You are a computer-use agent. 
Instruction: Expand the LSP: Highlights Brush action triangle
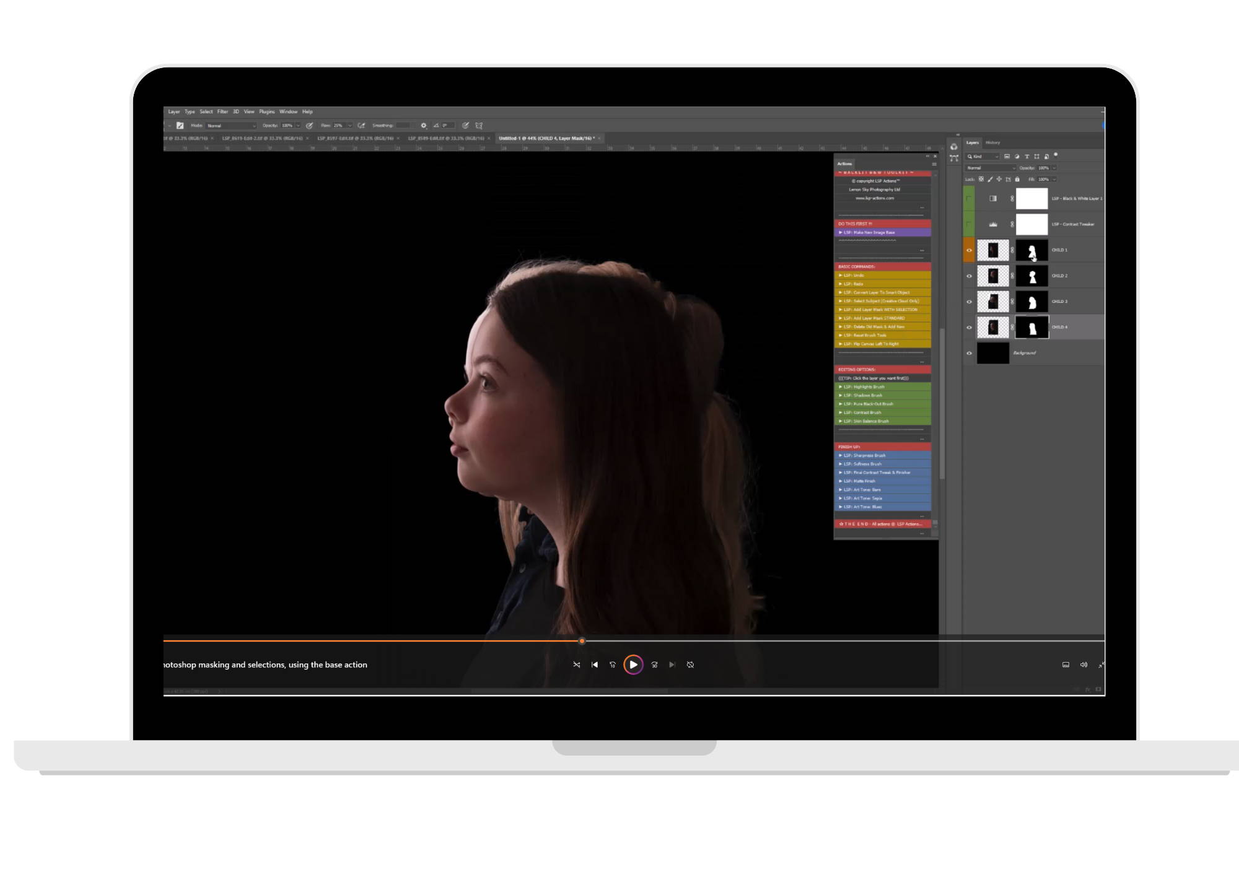click(x=841, y=387)
